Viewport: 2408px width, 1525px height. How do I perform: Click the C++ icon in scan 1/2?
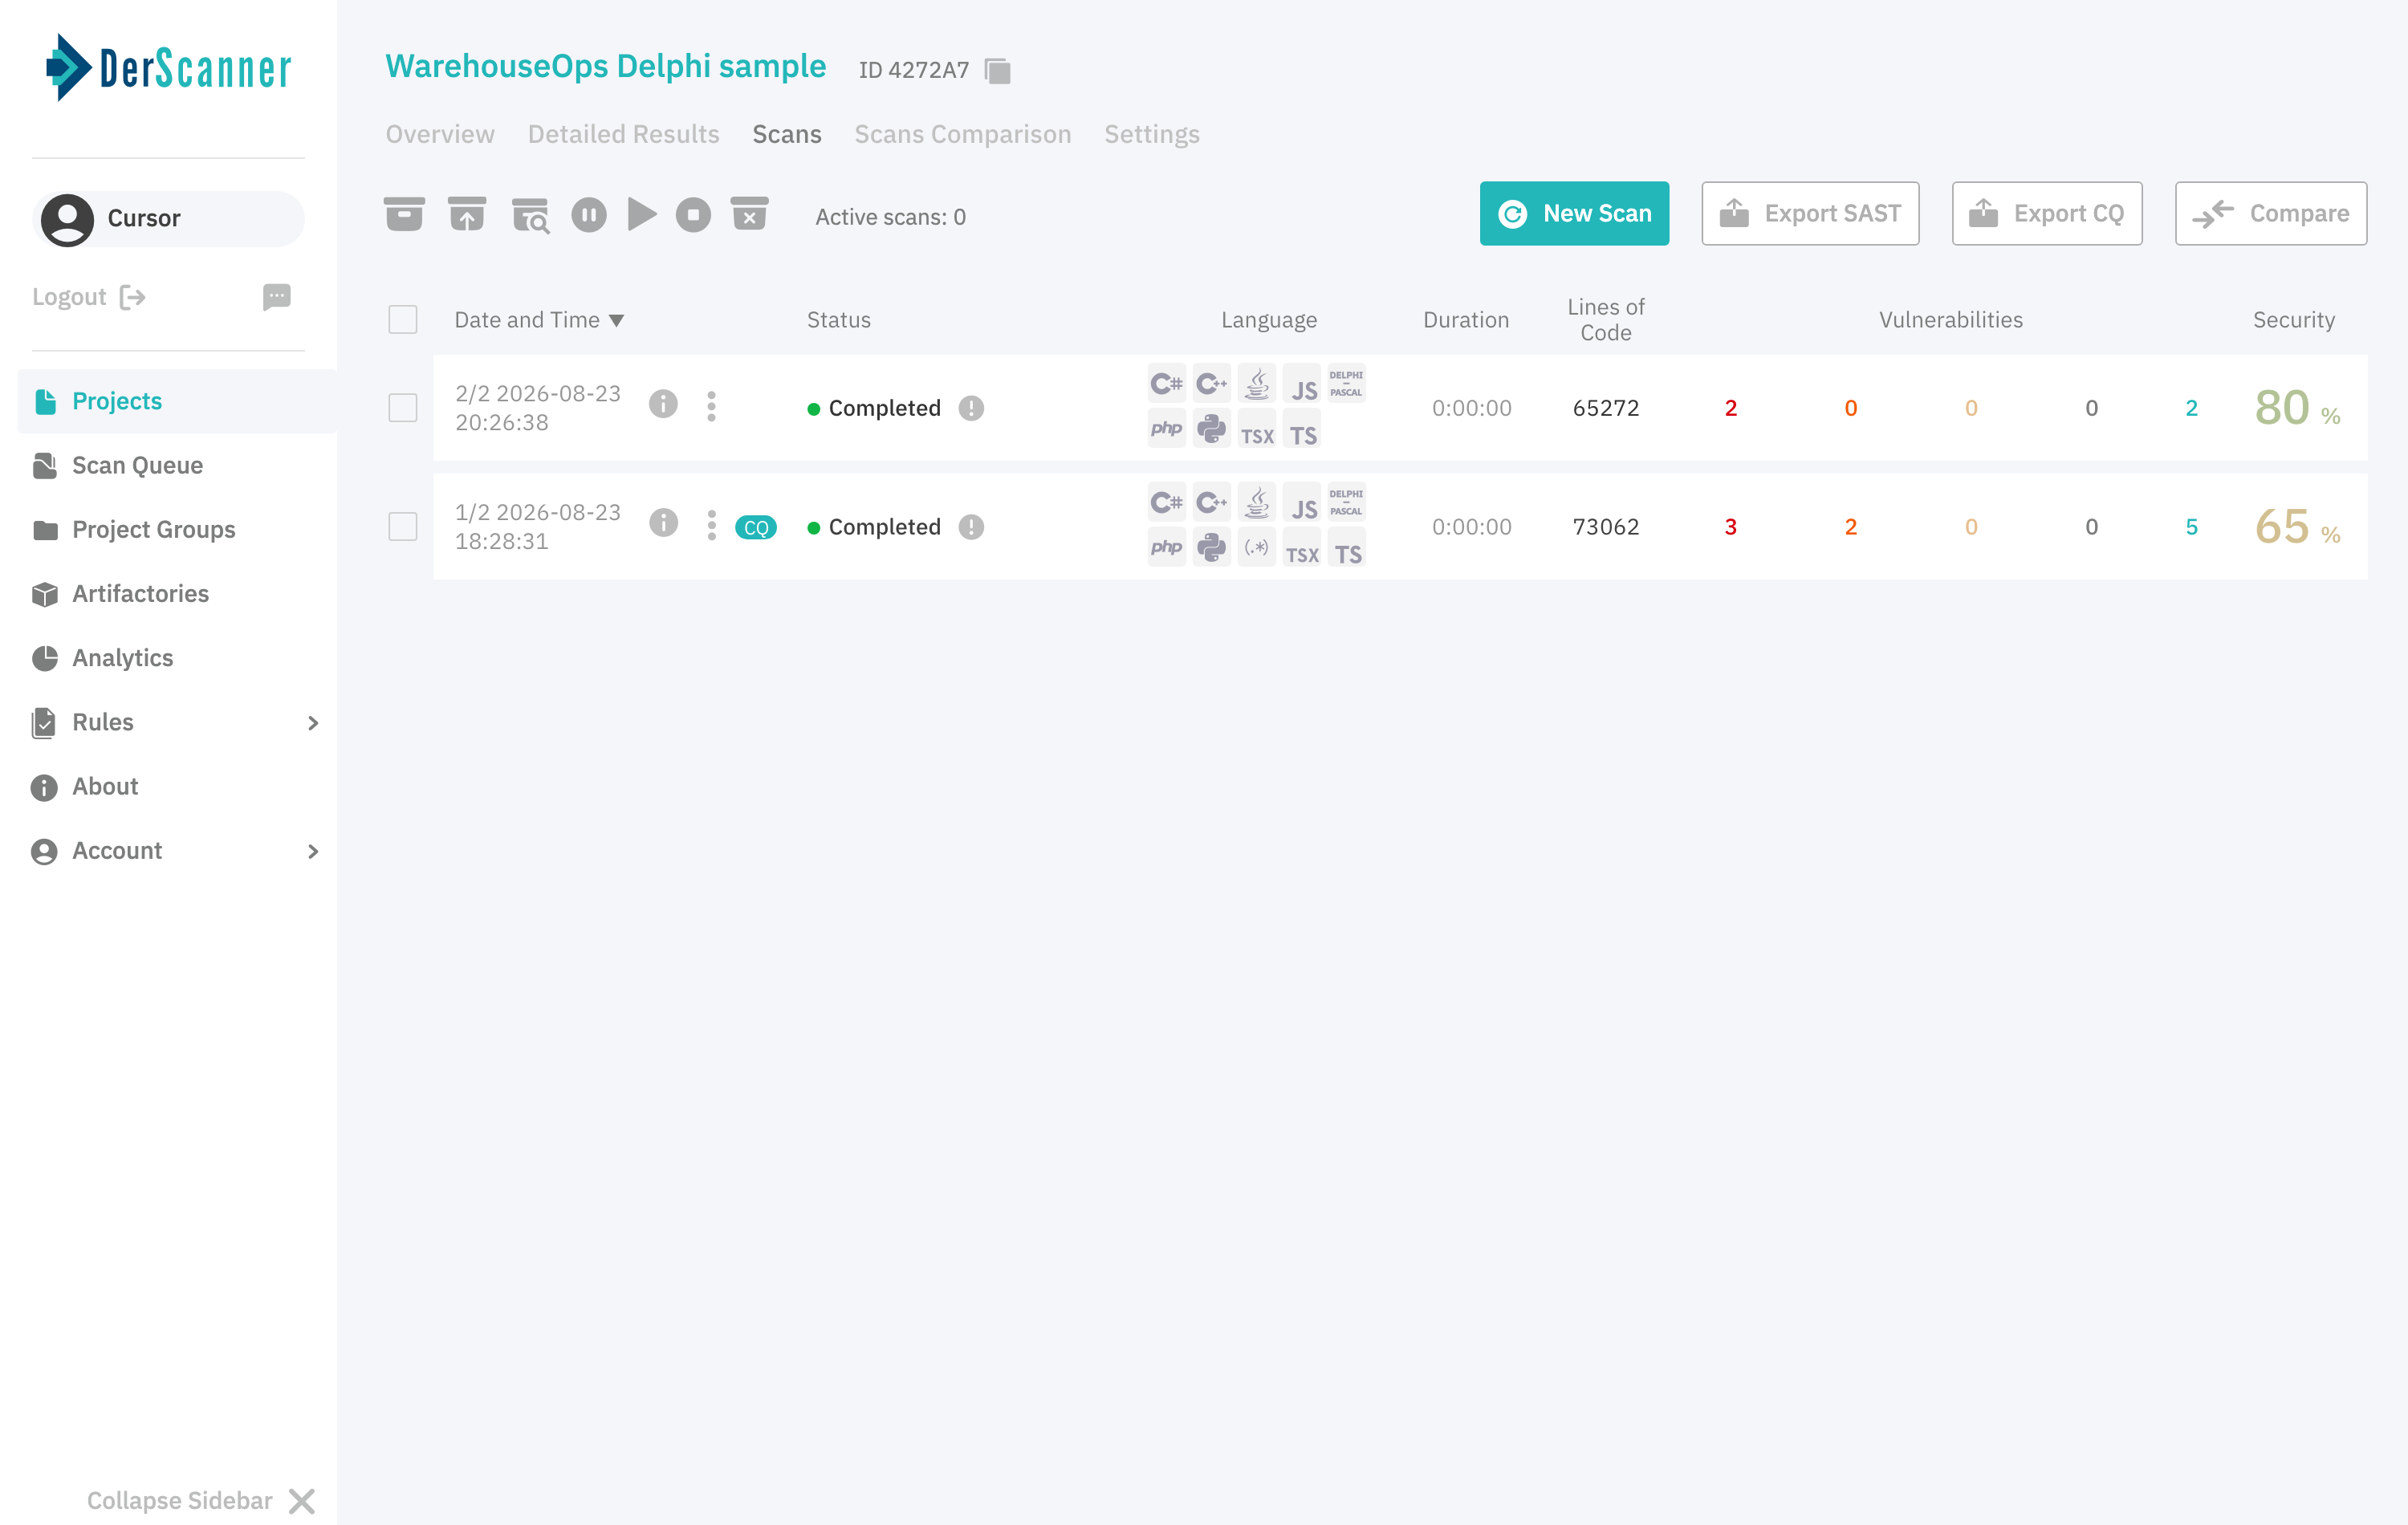(x=1211, y=502)
